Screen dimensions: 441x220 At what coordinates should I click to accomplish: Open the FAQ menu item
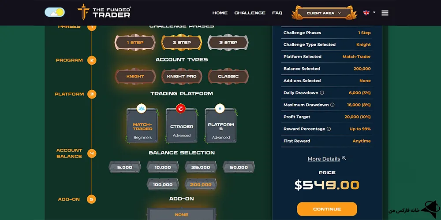coord(277,13)
